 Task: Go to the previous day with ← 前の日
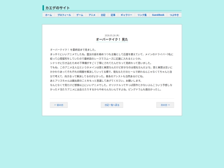[59, 105]
